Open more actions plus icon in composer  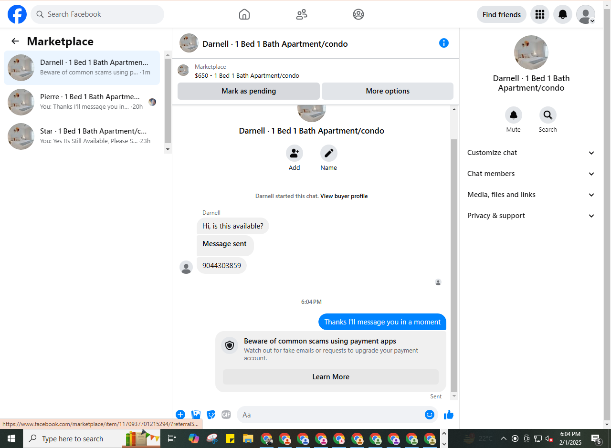click(180, 415)
